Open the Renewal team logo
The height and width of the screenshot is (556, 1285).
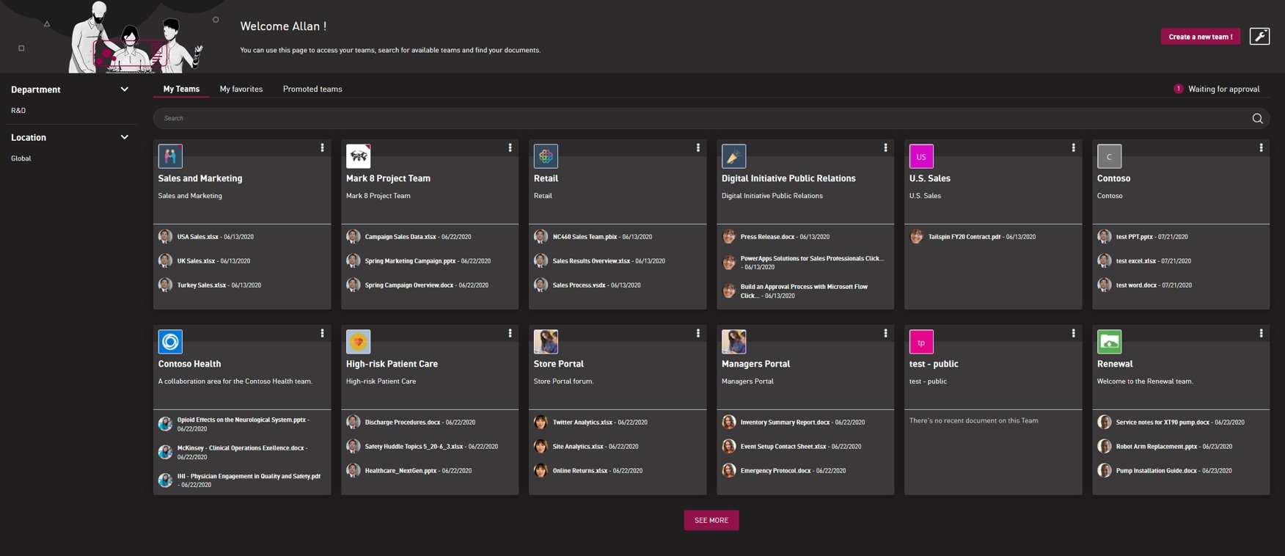[1109, 342]
